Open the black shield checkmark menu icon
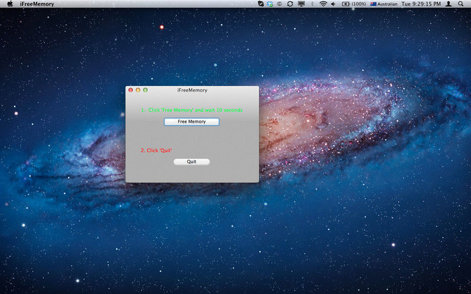This screenshot has width=471, height=294. pos(261,4)
